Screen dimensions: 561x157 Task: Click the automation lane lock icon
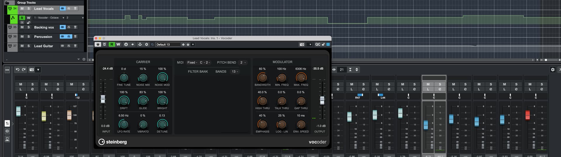(x=28, y=22)
